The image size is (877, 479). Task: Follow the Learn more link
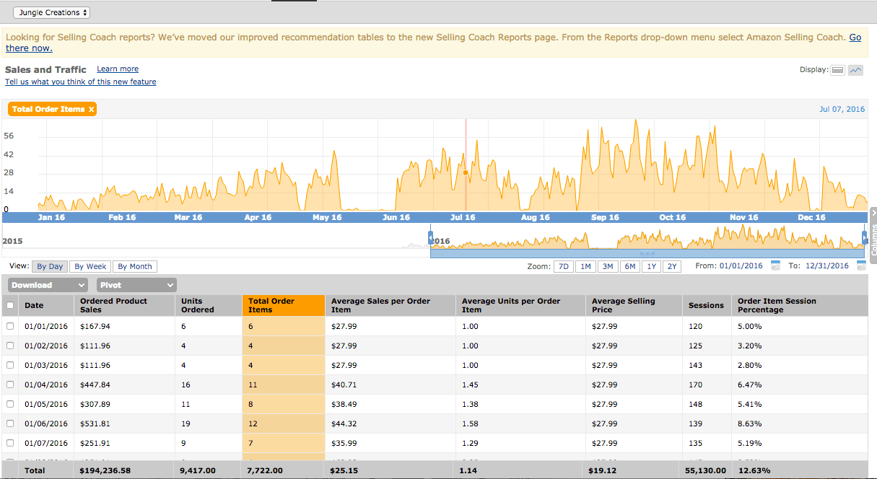tap(118, 69)
